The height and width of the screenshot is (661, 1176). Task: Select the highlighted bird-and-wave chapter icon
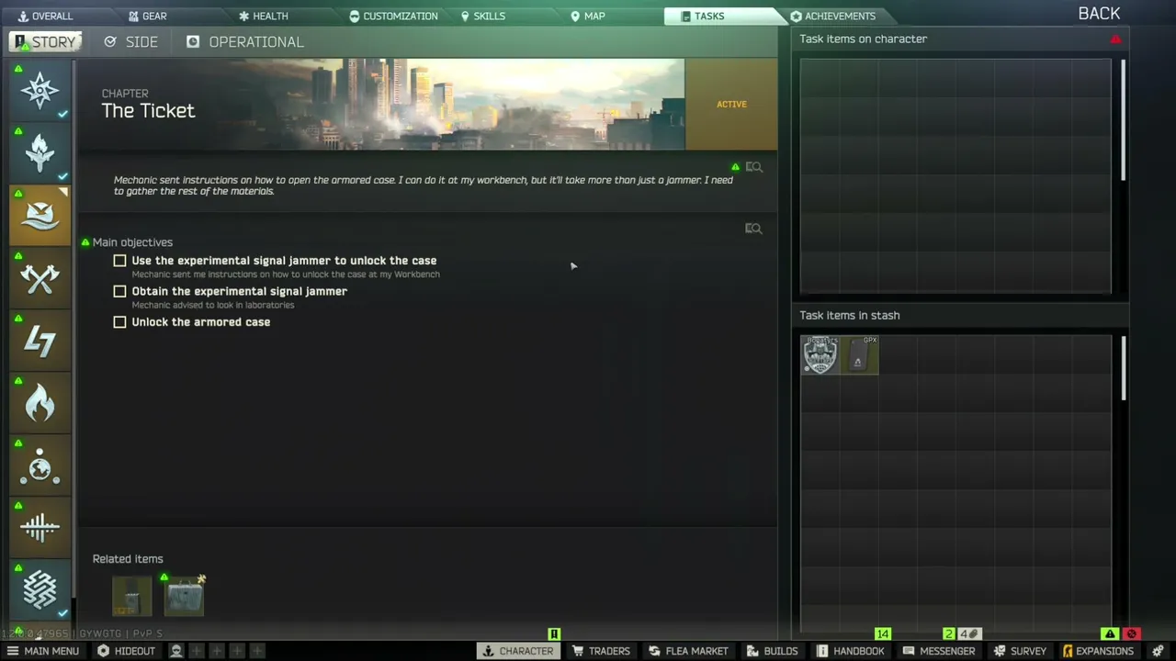[x=40, y=215]
